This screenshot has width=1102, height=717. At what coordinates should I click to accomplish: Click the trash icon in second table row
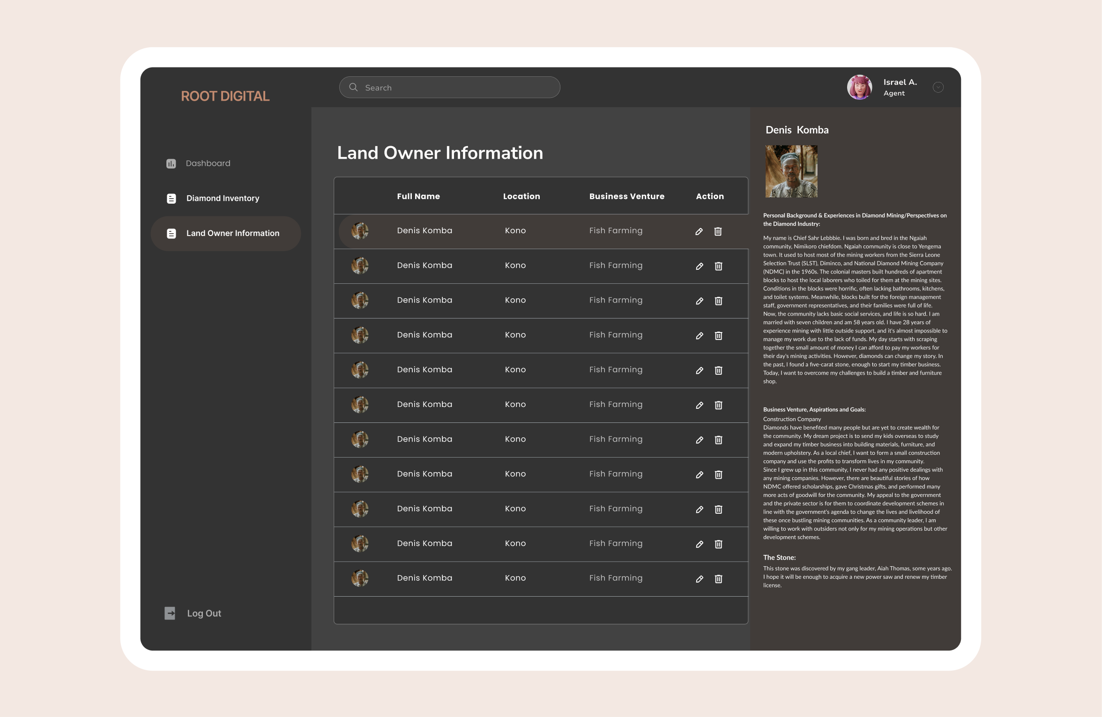[x=718, y=266]
